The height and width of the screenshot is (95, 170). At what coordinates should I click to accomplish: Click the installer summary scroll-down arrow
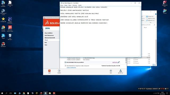126,62
